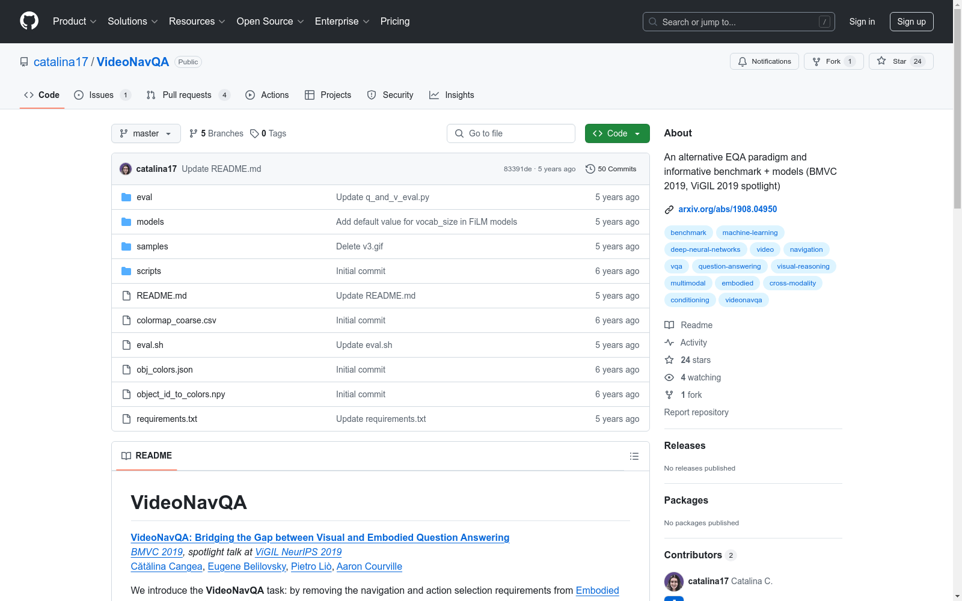This screenshot has height=601, width=962.
Task: Expand the Product menu
Action: 75,21
